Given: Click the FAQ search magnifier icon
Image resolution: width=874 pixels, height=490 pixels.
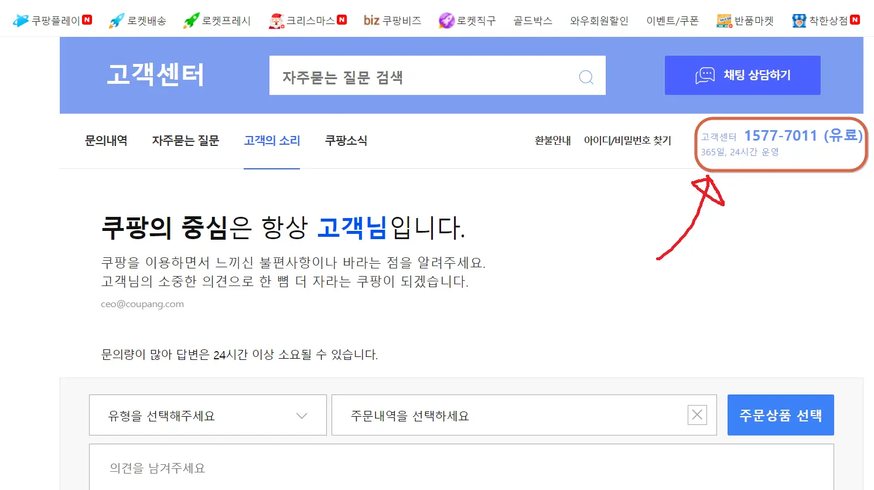Looking at the screenshot, I should tap(586, 76).
